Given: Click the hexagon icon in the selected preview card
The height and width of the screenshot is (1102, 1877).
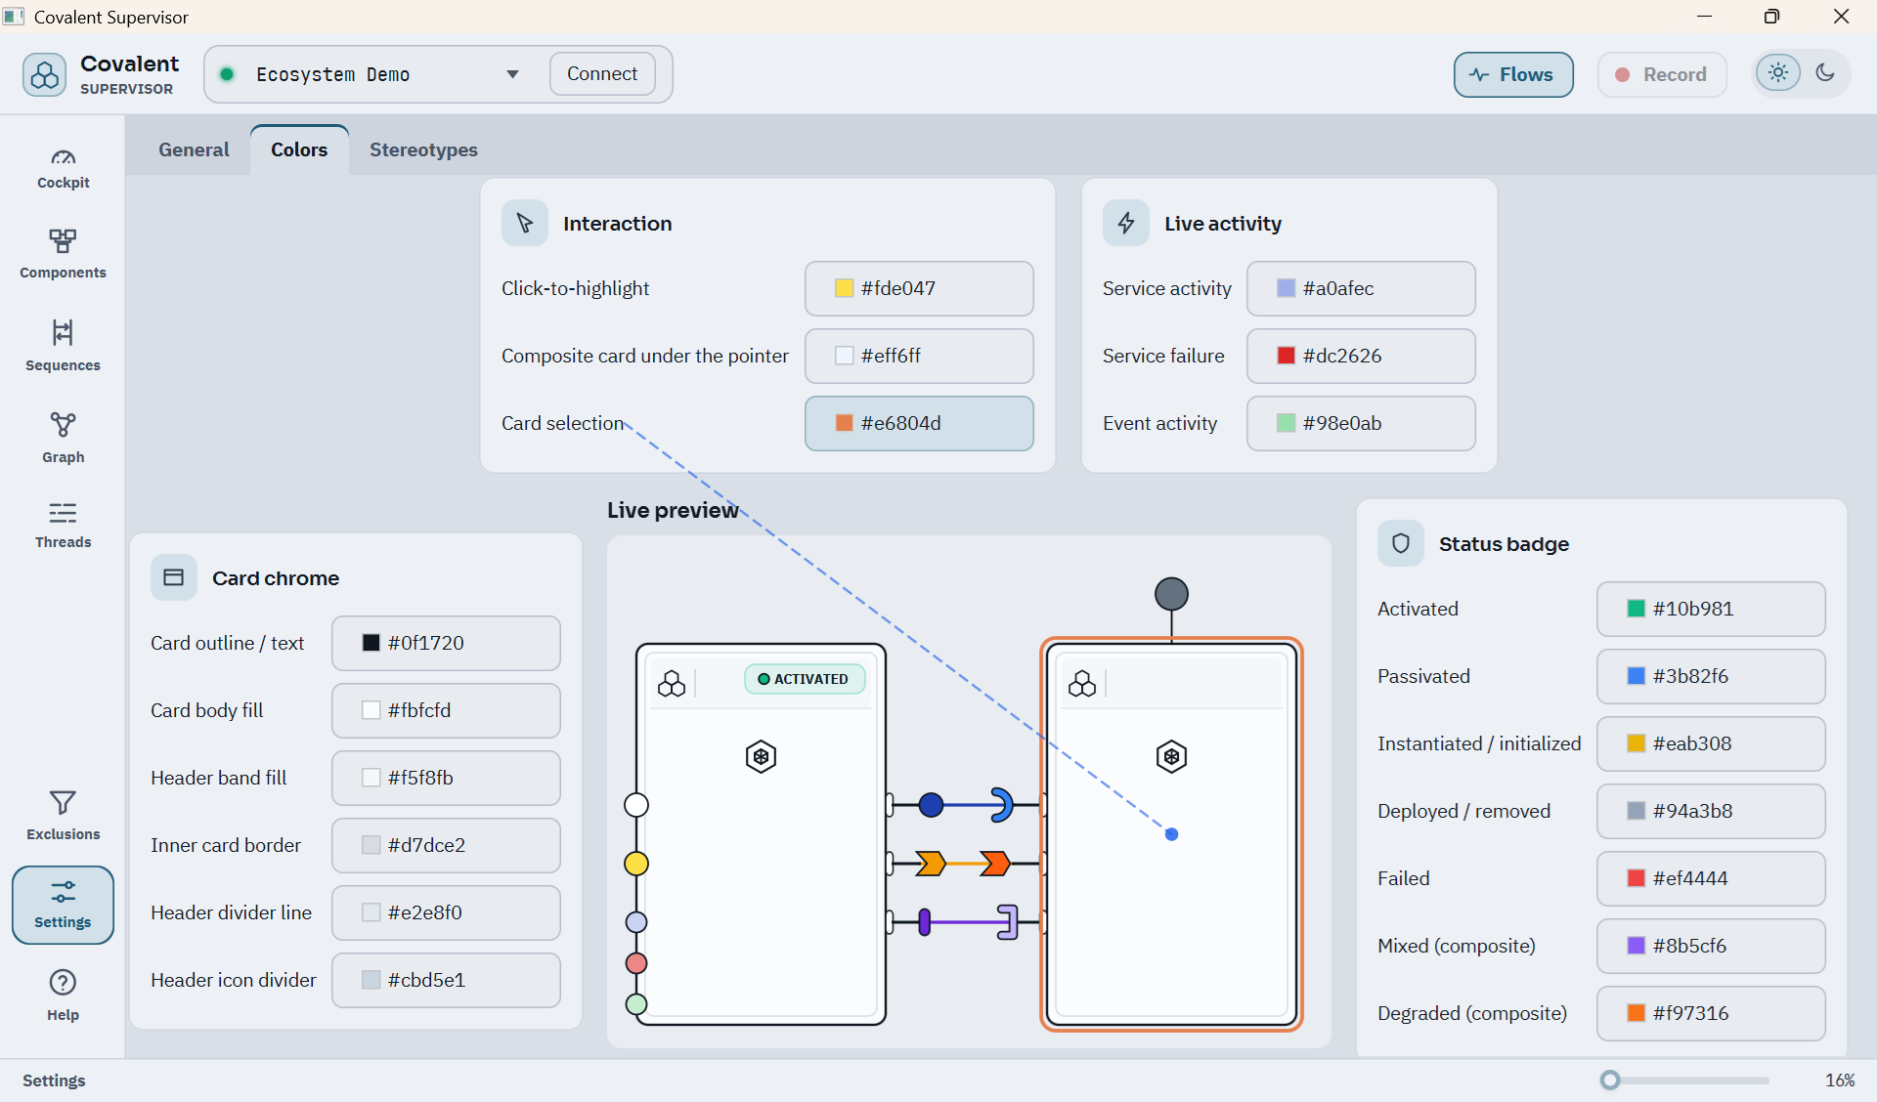Looking at the screenshot, I should [1171, 757].
